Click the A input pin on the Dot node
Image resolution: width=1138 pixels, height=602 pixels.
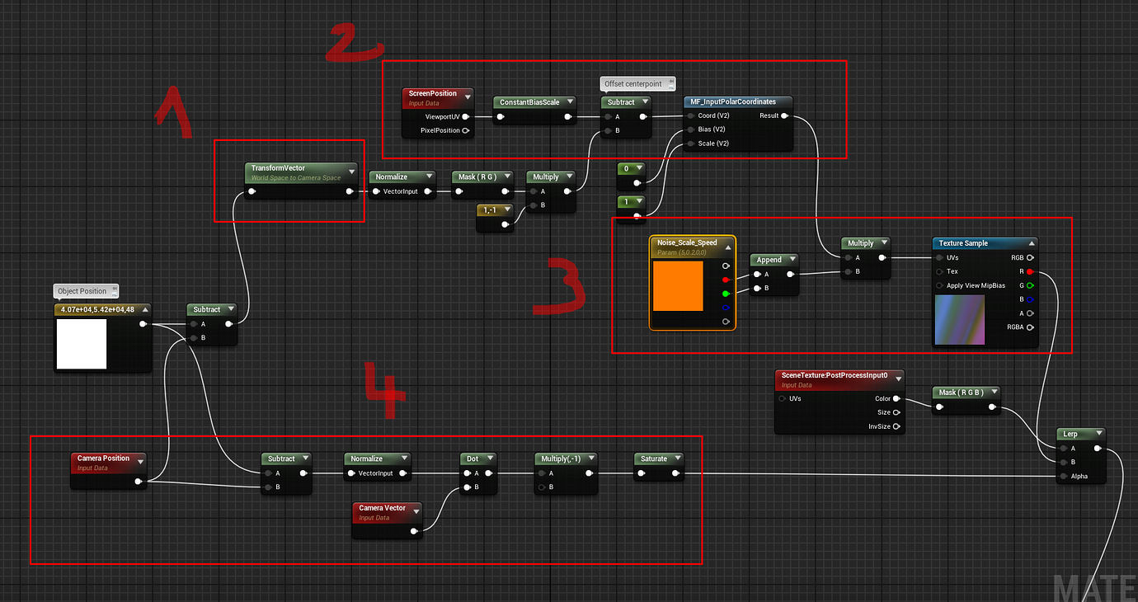[x=465, y=472]
